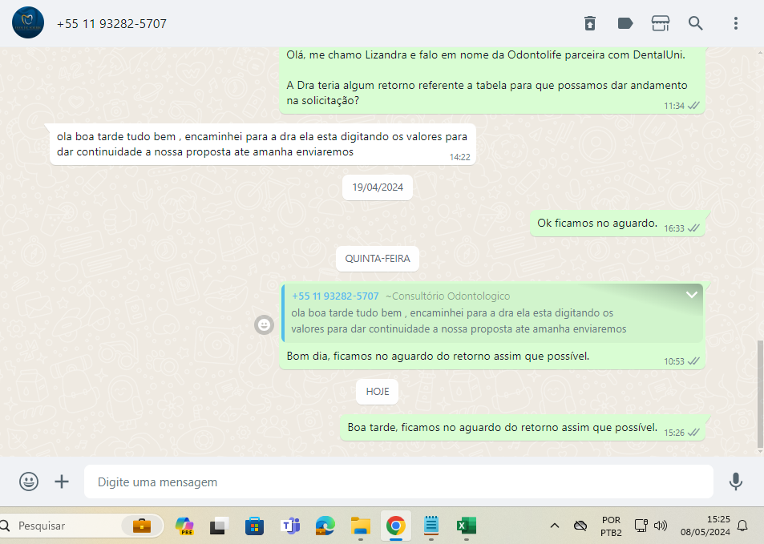The height and width of the screenshot is (544, 764).
Task: Open File Explorer from taskbar
Action: click(x=361, y=526)
